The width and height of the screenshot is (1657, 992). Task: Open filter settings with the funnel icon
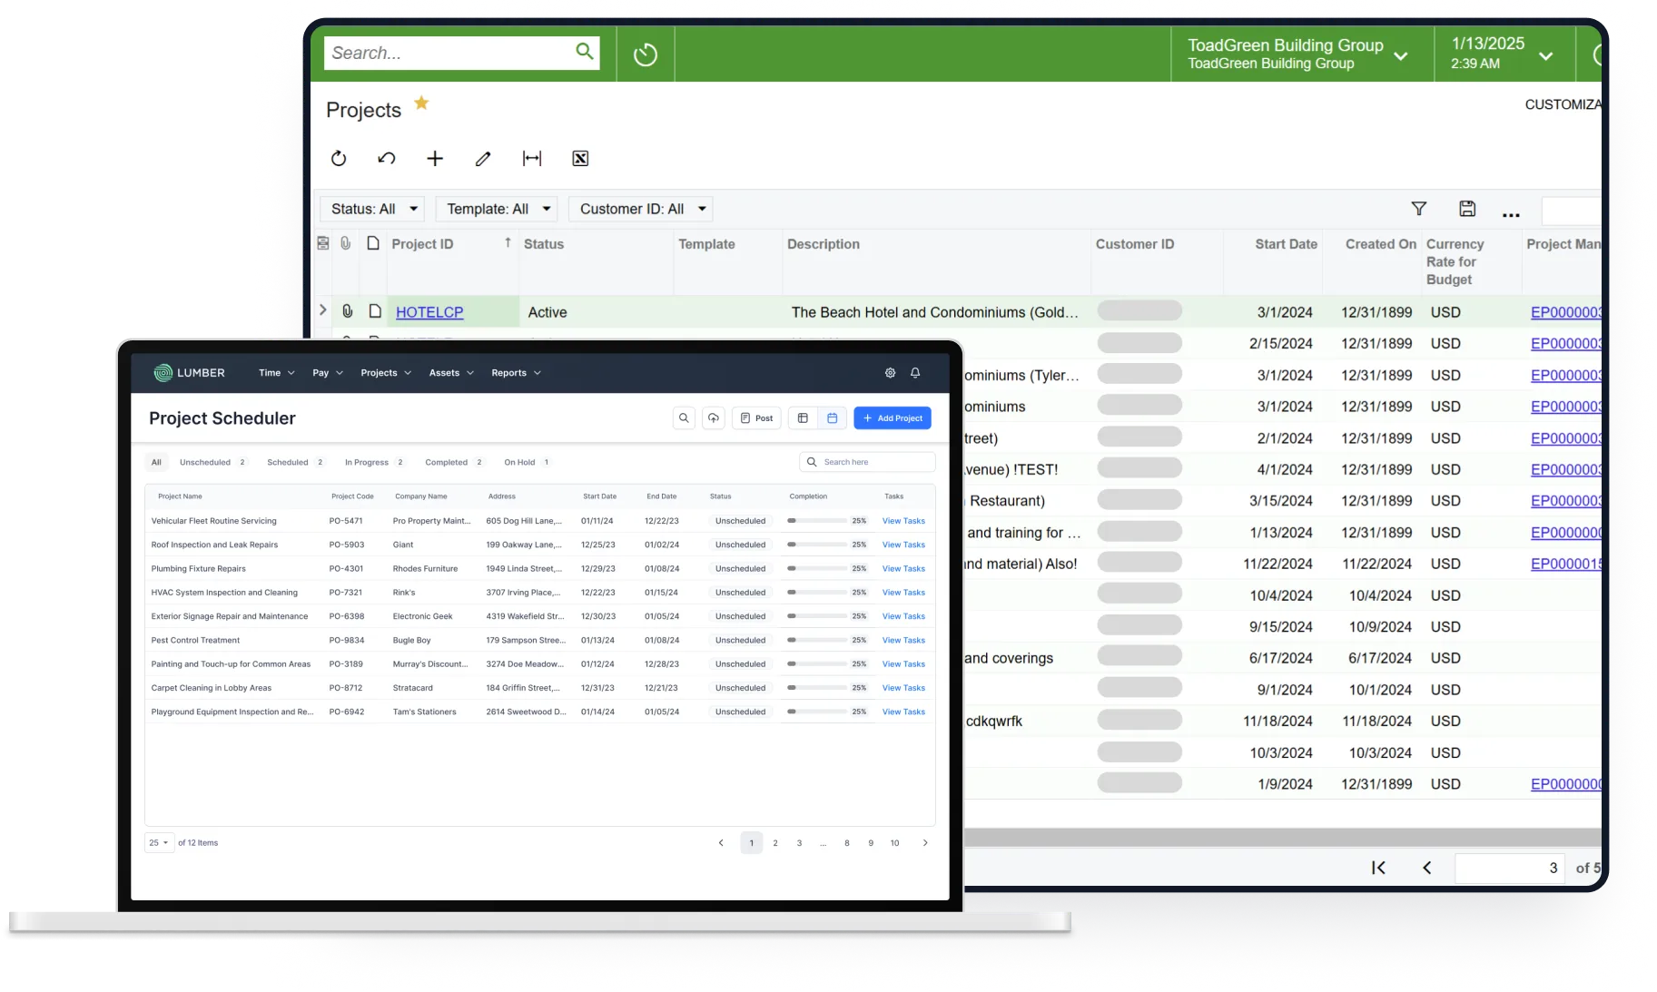1419,208
